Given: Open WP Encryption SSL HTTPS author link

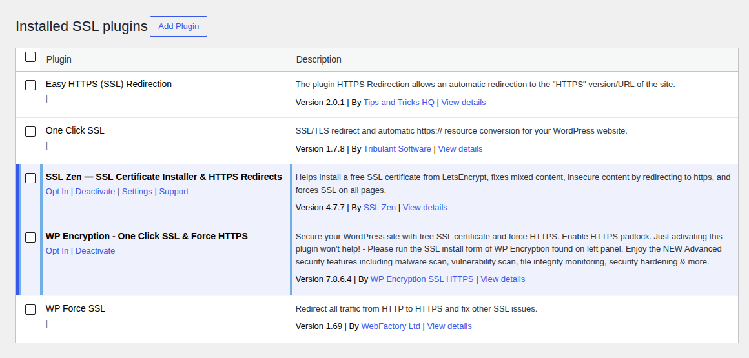Looking at the screenshot, I should [x=422, y=279].
